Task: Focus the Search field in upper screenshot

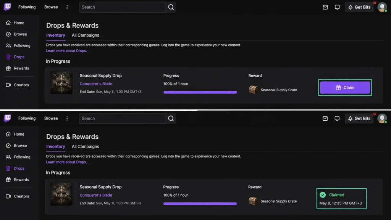Action: 123,7
